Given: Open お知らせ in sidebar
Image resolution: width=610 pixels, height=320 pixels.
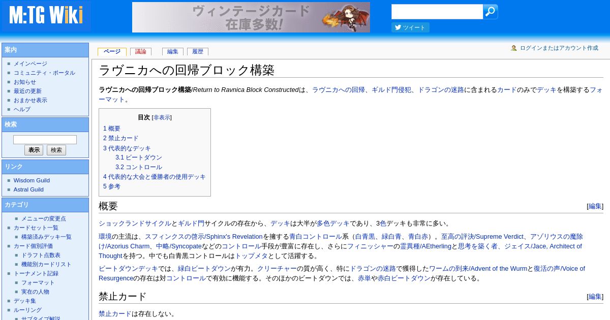Looking at the screenshot, I should pyautogui.click(x=25, y=82).
